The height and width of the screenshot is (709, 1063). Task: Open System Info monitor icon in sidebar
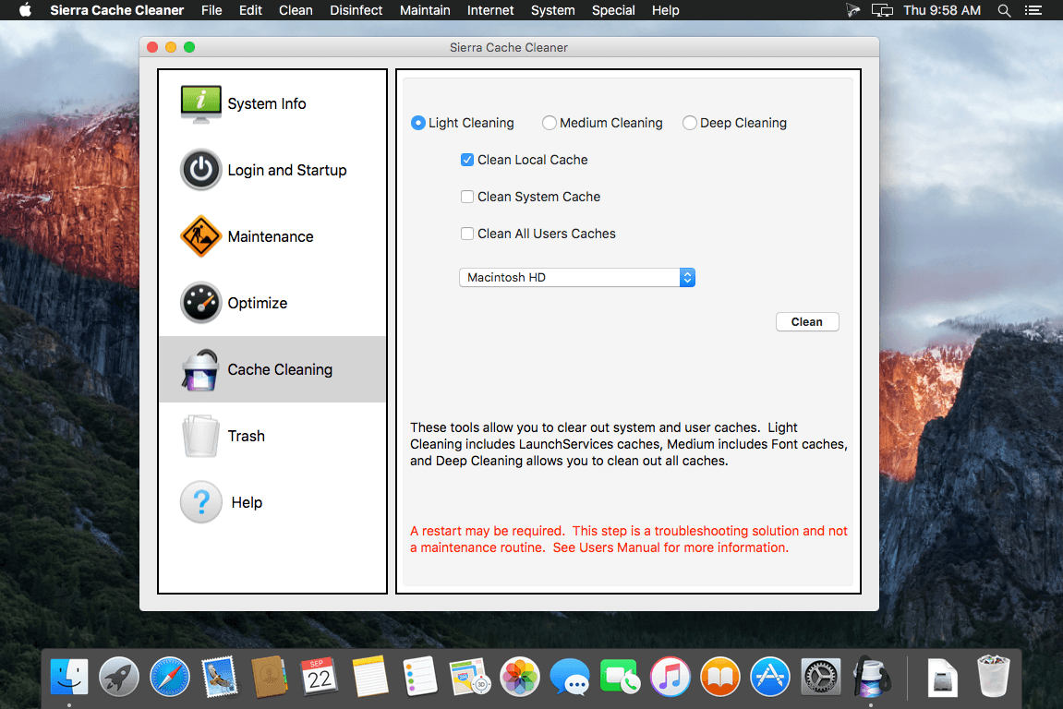200,103
